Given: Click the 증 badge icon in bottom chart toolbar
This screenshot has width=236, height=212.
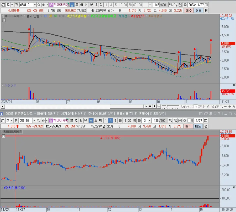Looking at the screenshot, I should (51, 120).
